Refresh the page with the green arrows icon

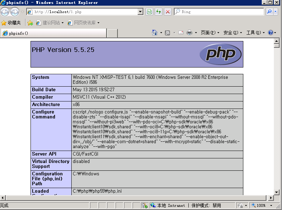(x=159, y=12)
